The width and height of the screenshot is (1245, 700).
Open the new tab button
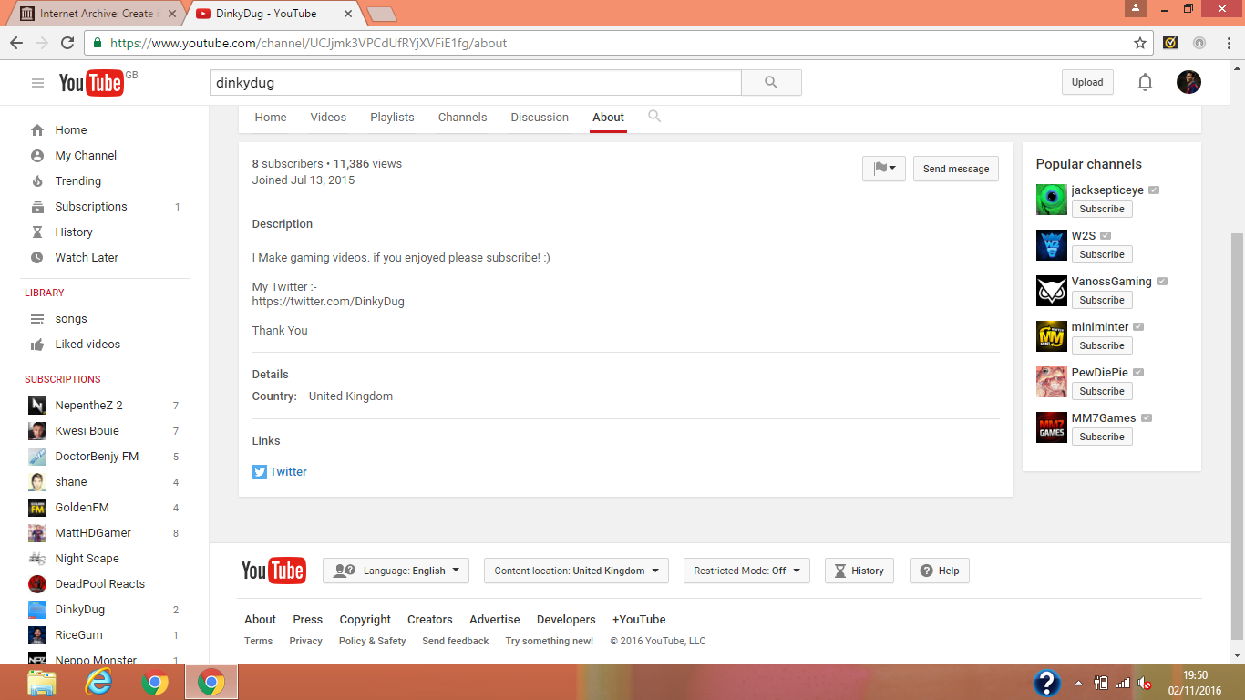pyautogui.click(x=381, y=14)
